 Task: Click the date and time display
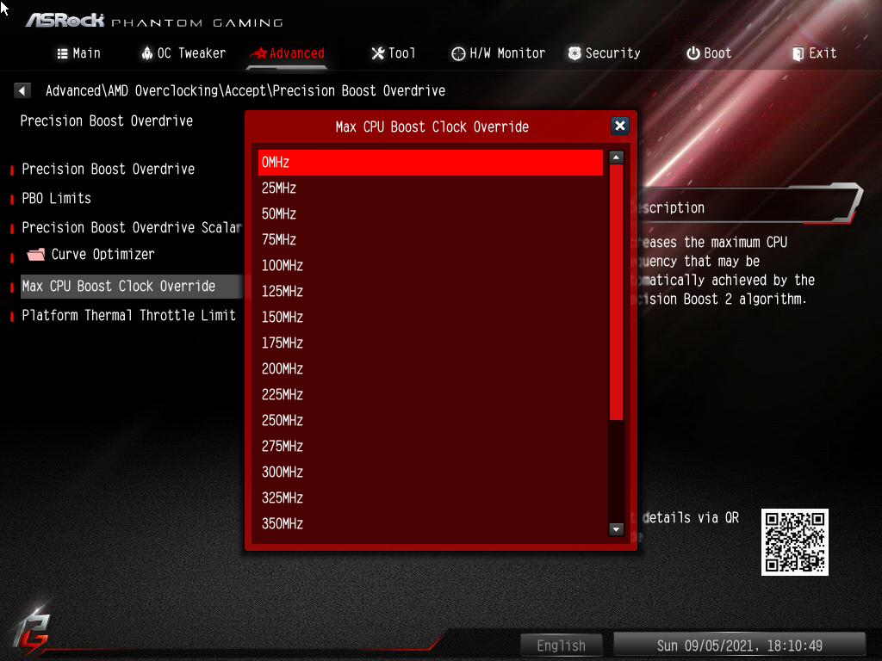(739, 646)
